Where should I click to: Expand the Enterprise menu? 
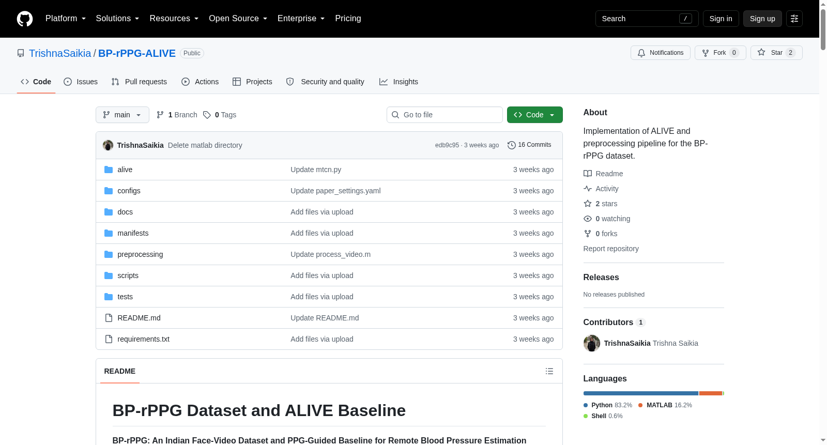301,19
